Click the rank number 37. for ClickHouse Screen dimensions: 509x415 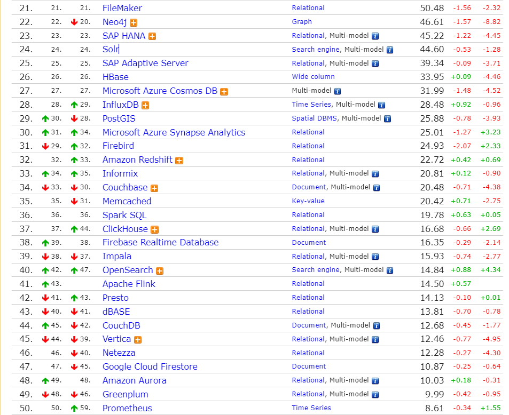(x=26, y=229)
